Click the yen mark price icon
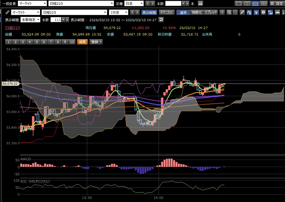Viewport: 285px width, 202px height. coord(256,12)
